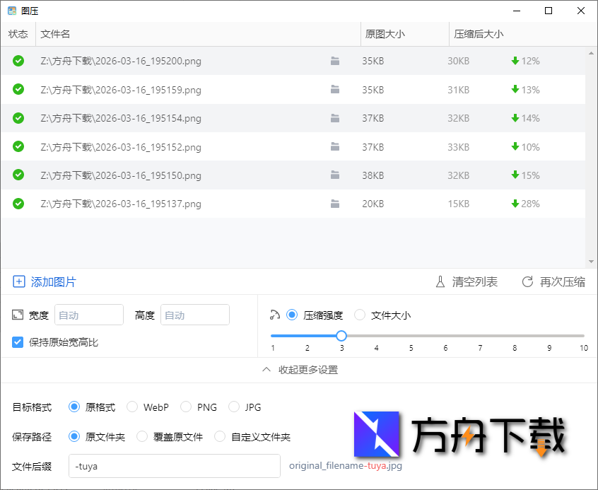Image resolution: width=598 pixels, height=490 pixels.
Task: Select the 文件大小 radio button
Action: 360,315
